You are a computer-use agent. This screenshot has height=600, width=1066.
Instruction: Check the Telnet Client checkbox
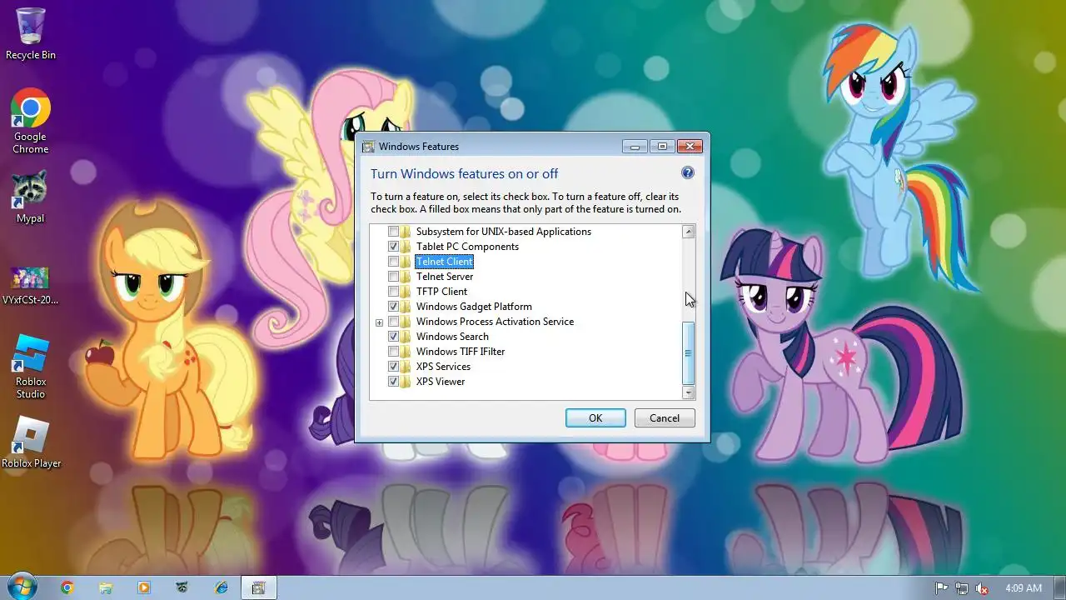point(393,262)
